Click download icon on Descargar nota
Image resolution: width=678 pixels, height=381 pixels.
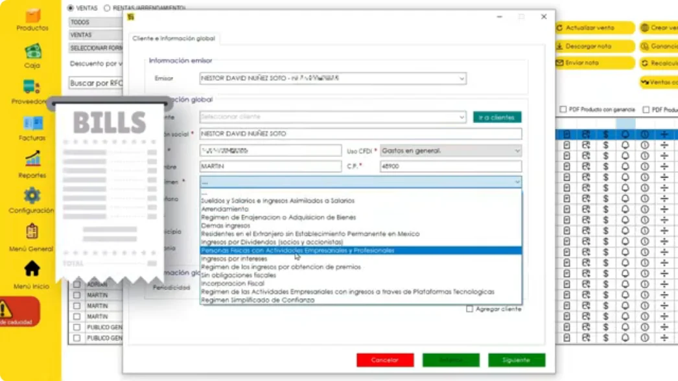pos(559,46)
